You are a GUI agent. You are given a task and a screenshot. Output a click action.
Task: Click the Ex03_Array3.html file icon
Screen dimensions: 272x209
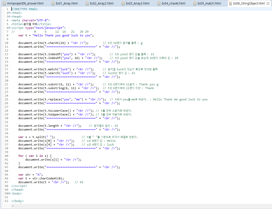[123, 4]
